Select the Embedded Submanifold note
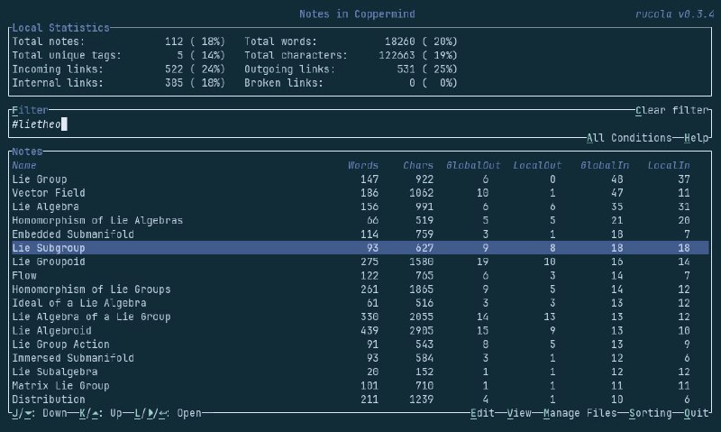 (x=360, y=234)
